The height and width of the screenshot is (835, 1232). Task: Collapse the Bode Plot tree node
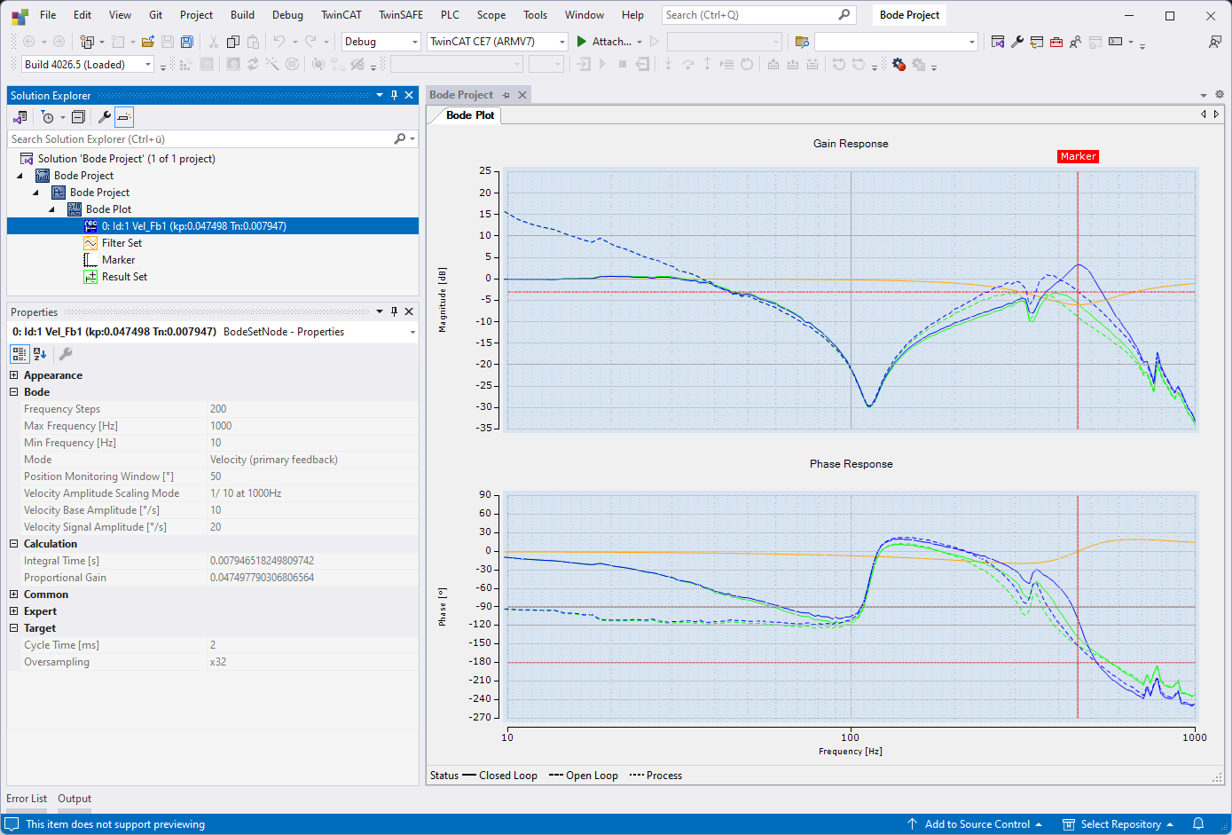tap(51, 209)
